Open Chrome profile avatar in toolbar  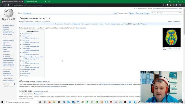(x=180, y=5)
